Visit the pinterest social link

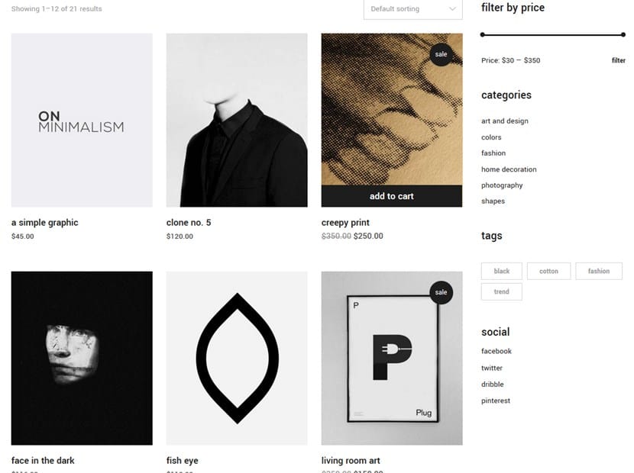(495, 401)
